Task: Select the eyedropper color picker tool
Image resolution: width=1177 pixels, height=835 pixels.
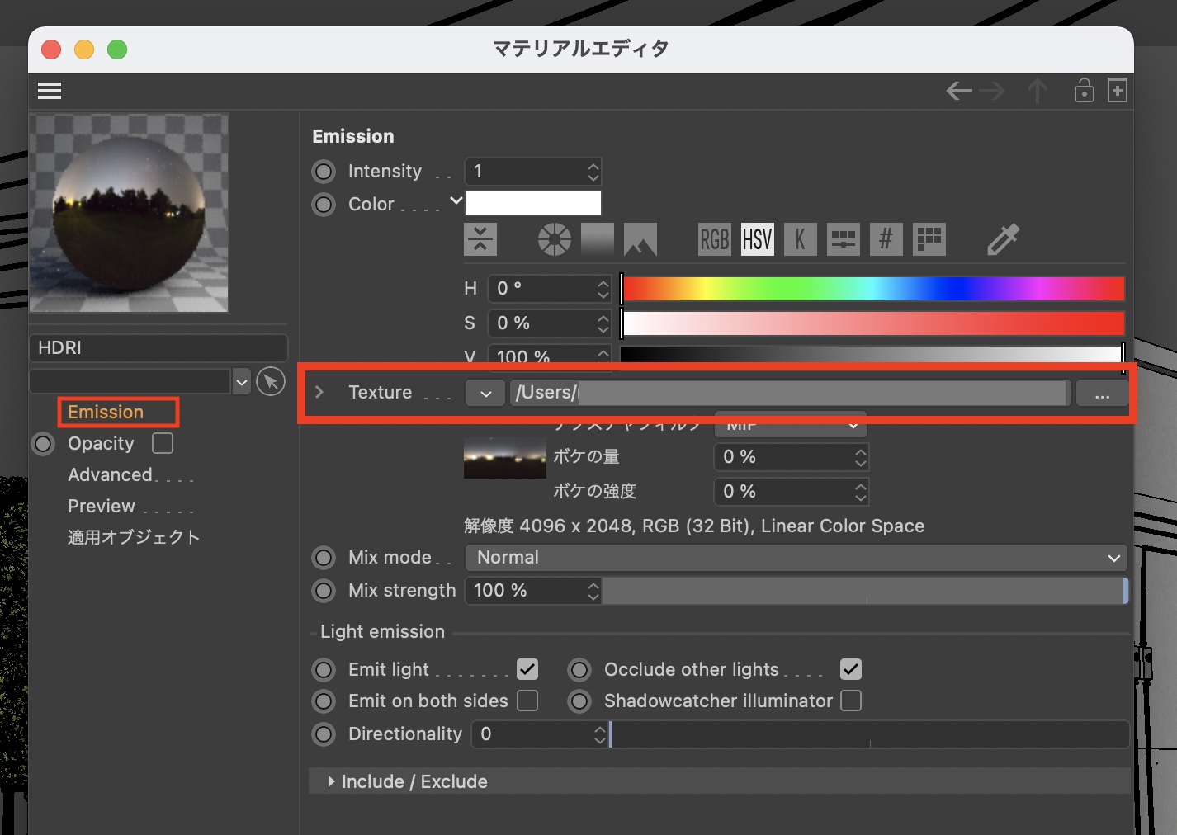Action: point(1003,240)
